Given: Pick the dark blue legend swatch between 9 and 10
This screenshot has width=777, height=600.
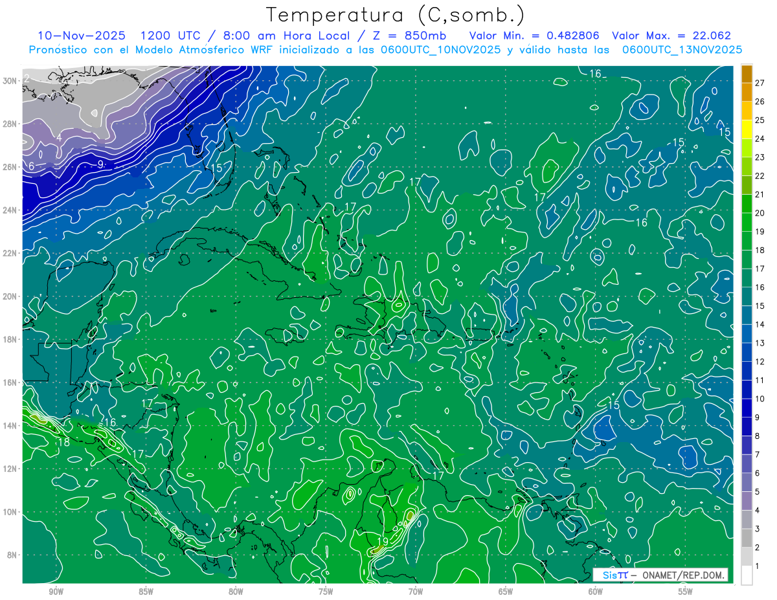Looking at the screenshot, I should [747, 408].
